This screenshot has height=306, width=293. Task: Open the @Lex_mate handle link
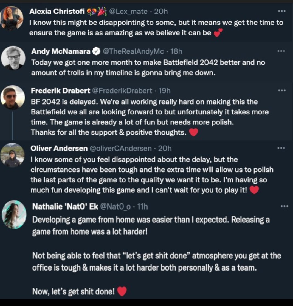point(128,12)
